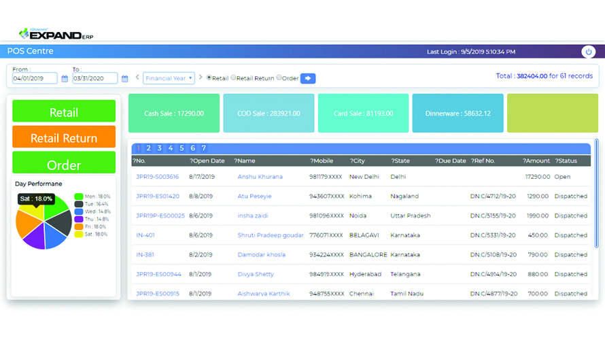
Task: Open the Financial Year dropdown
Action: pyautogui.click(x=169, y=78)
